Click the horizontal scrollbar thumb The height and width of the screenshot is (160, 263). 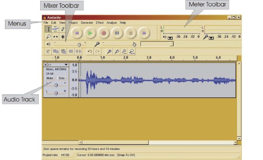point(115,142)
